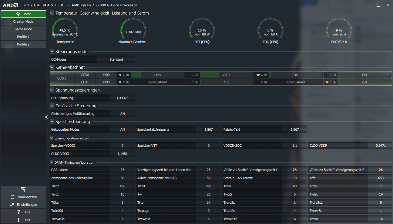Click the C 06 core usage bar
The image size is (393, 224).
[226, 82]
